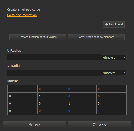Select the last row, last column matrix cell

[111, 111]
